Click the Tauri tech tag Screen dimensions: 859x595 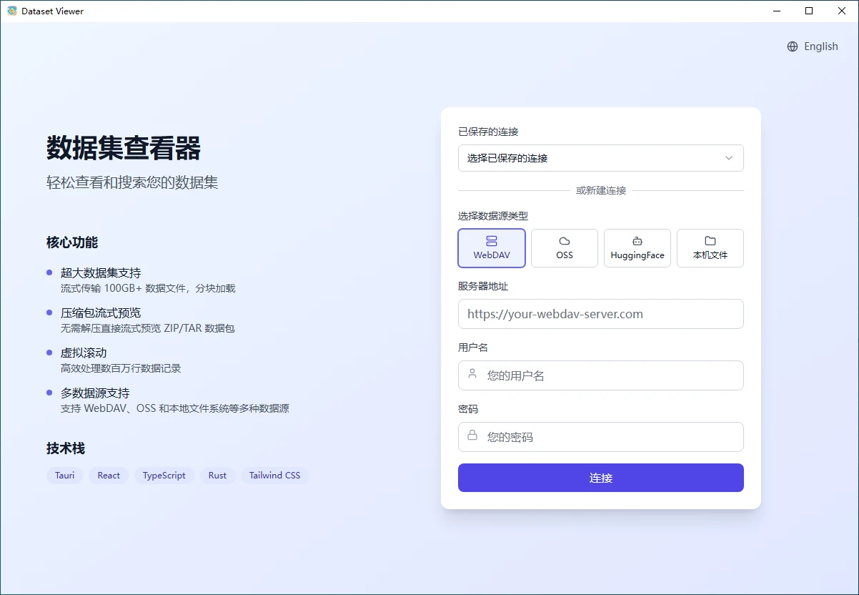pyautogui.click(x=65, y=476)
